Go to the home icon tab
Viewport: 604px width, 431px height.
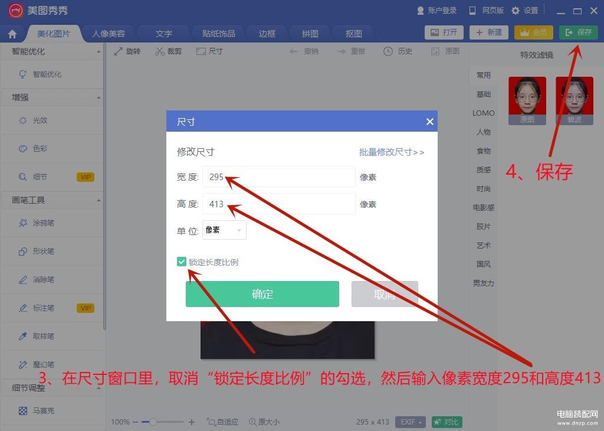click(x=12, y=34)
